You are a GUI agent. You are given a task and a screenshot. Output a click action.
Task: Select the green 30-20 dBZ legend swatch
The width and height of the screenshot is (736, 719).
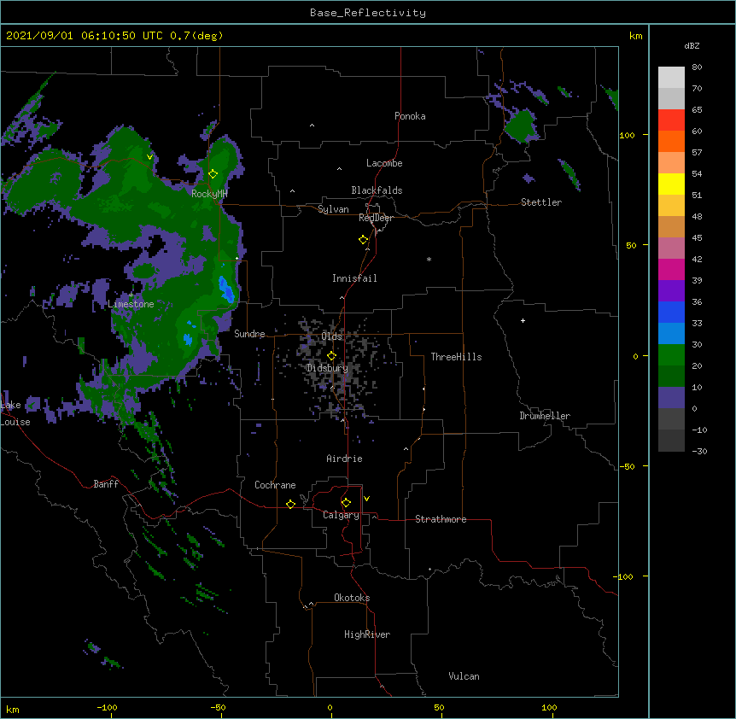click(671, 355)
